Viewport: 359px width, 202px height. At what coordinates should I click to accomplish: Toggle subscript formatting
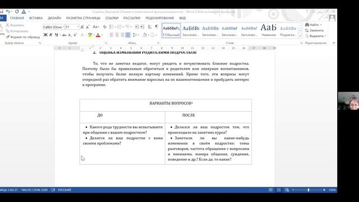70,35
